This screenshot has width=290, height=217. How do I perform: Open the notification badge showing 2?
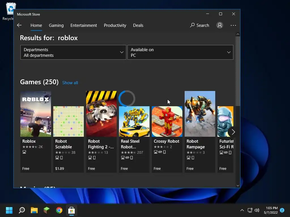point(282,210)
